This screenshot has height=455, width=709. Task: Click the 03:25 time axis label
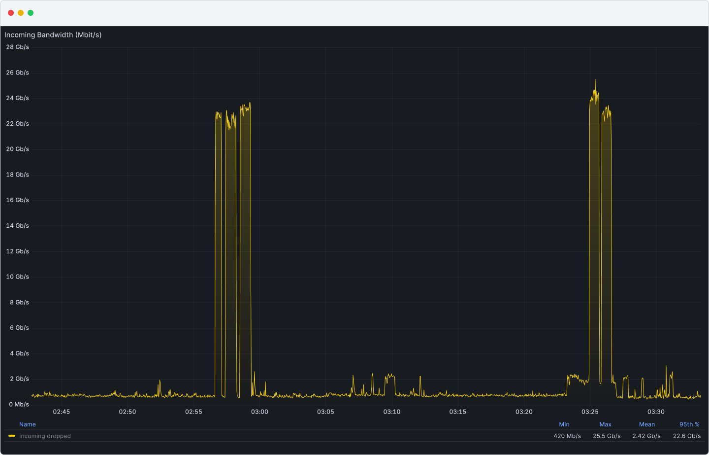pos(590,412)
